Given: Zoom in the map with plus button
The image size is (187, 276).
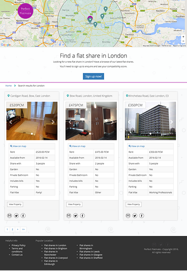Looking at the screenshot, I should (183, 37).
